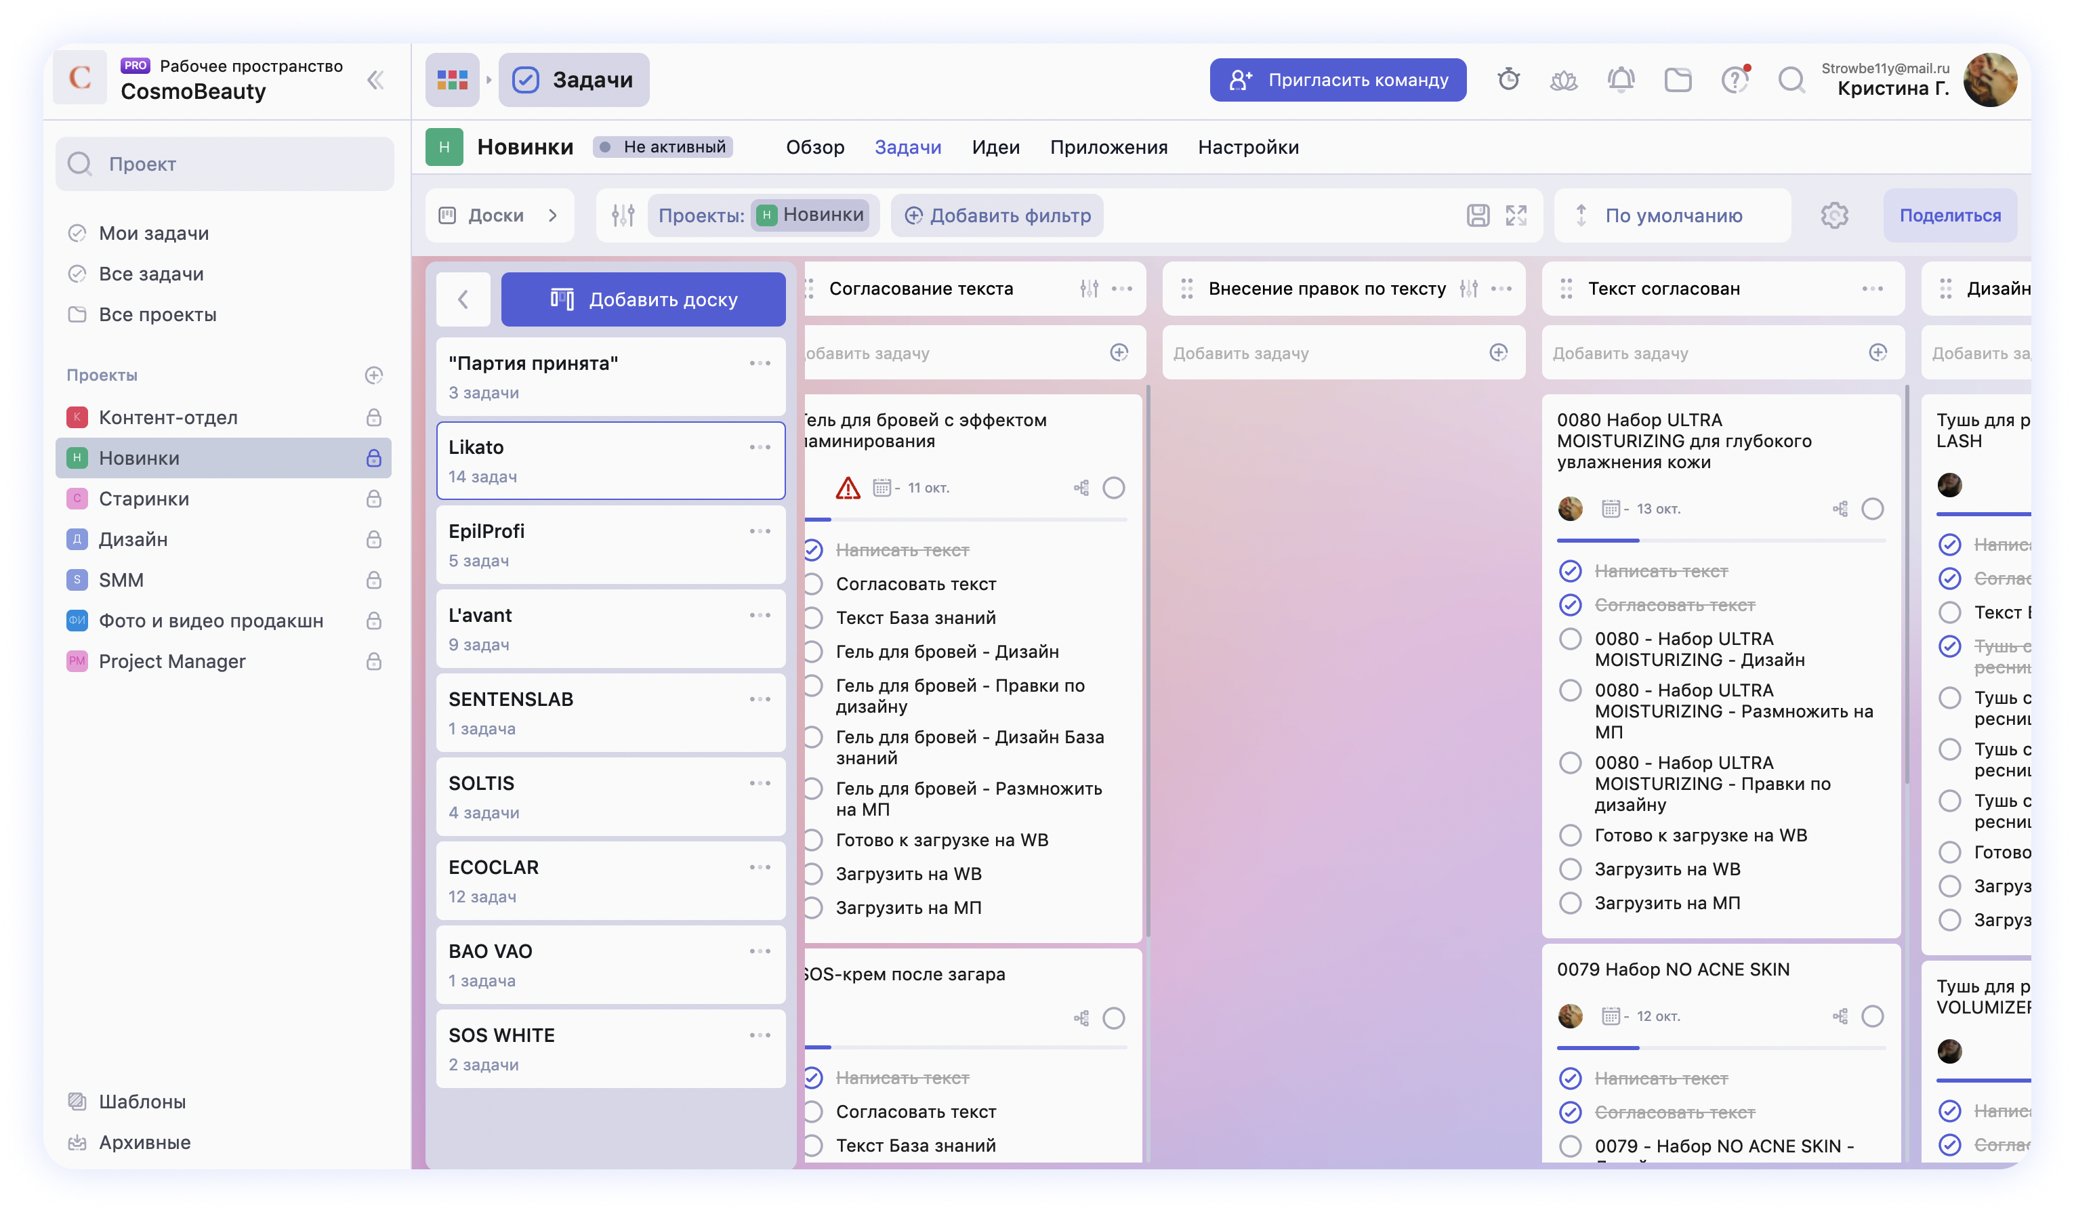2074x1212 pixels.
Task: Click the Добавить доску button
Action: pos(643,299)
